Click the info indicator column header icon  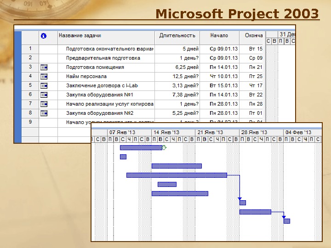(44, 36)
